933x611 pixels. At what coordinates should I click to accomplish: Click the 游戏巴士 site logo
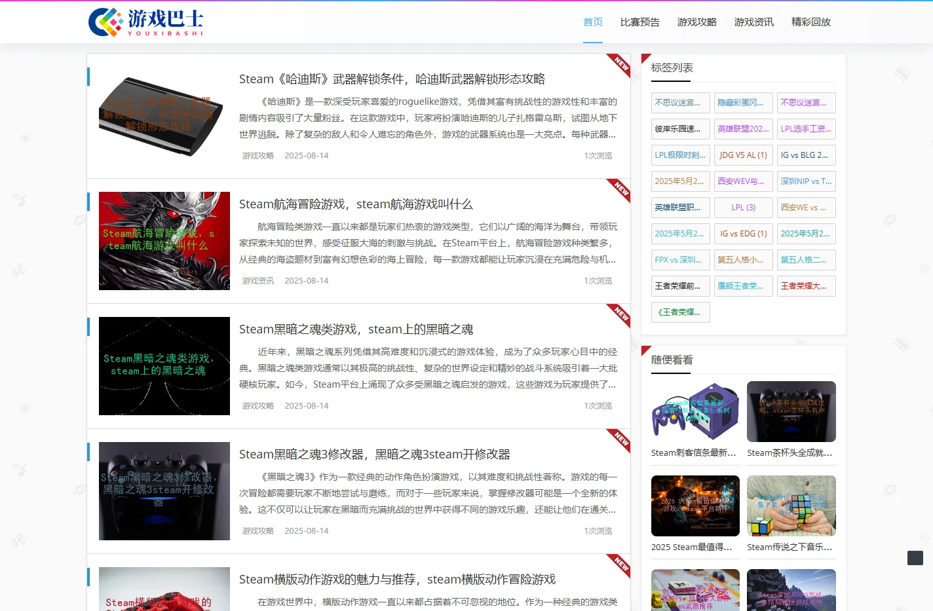pos(146,22)
